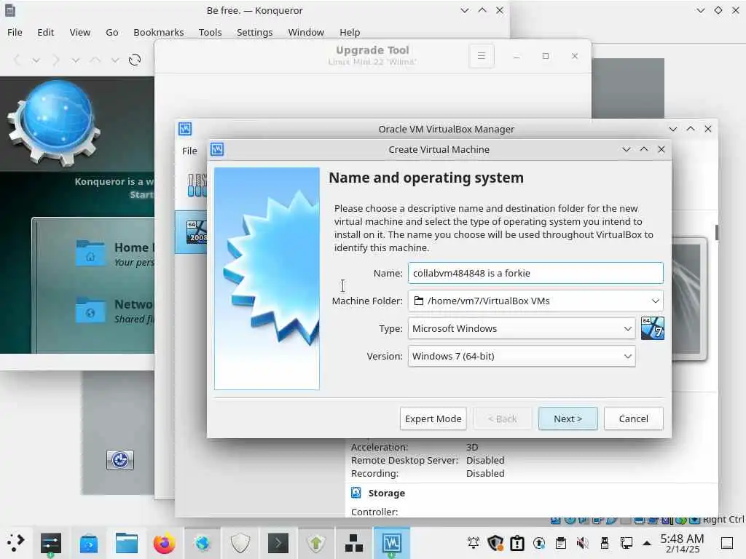
Task: Expand hidden system tray icons arrow
Action: [x=647, y=543]
